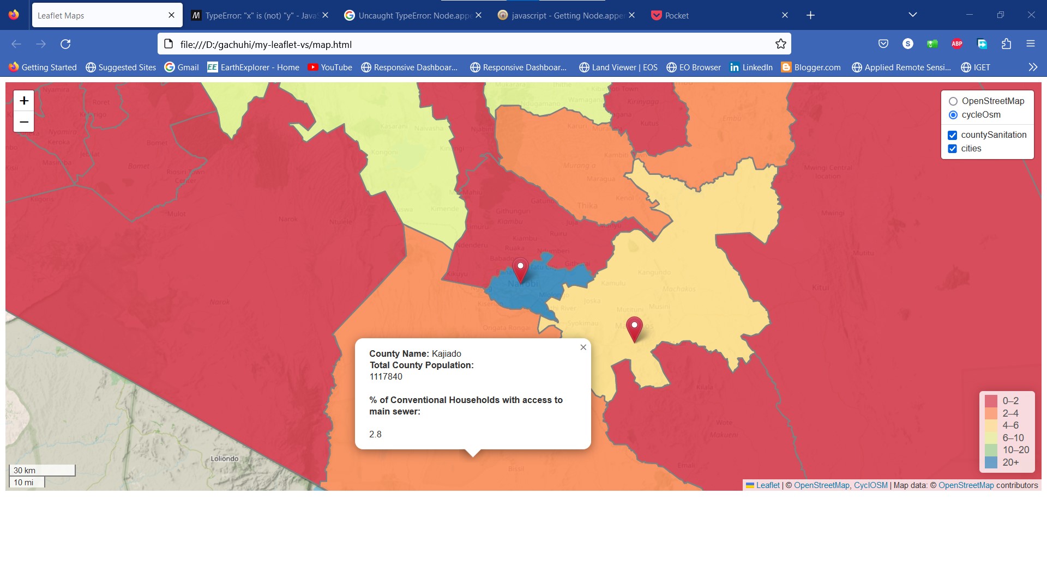Open the EarthExplorer - Home bookmark
The image size is (1047, 561).
pos(254,68)
